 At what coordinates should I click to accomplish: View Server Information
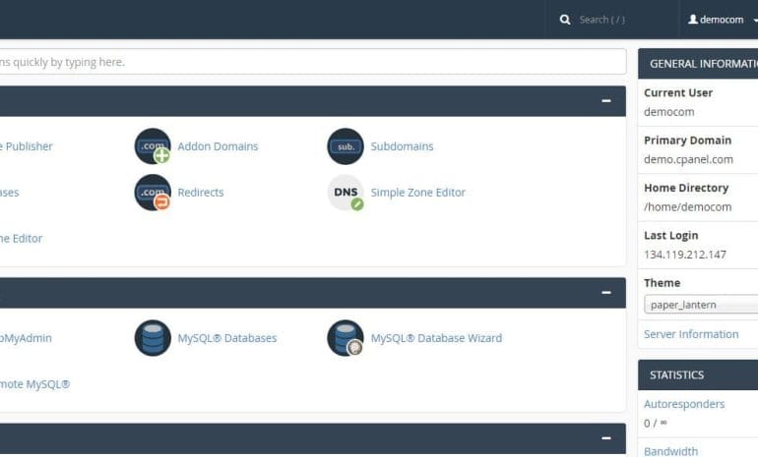coord(691,334)
